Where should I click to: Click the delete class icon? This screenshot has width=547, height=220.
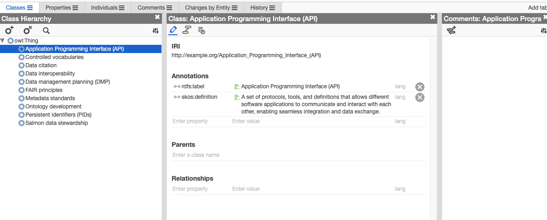pyautogui.click(x=28, y=30)
